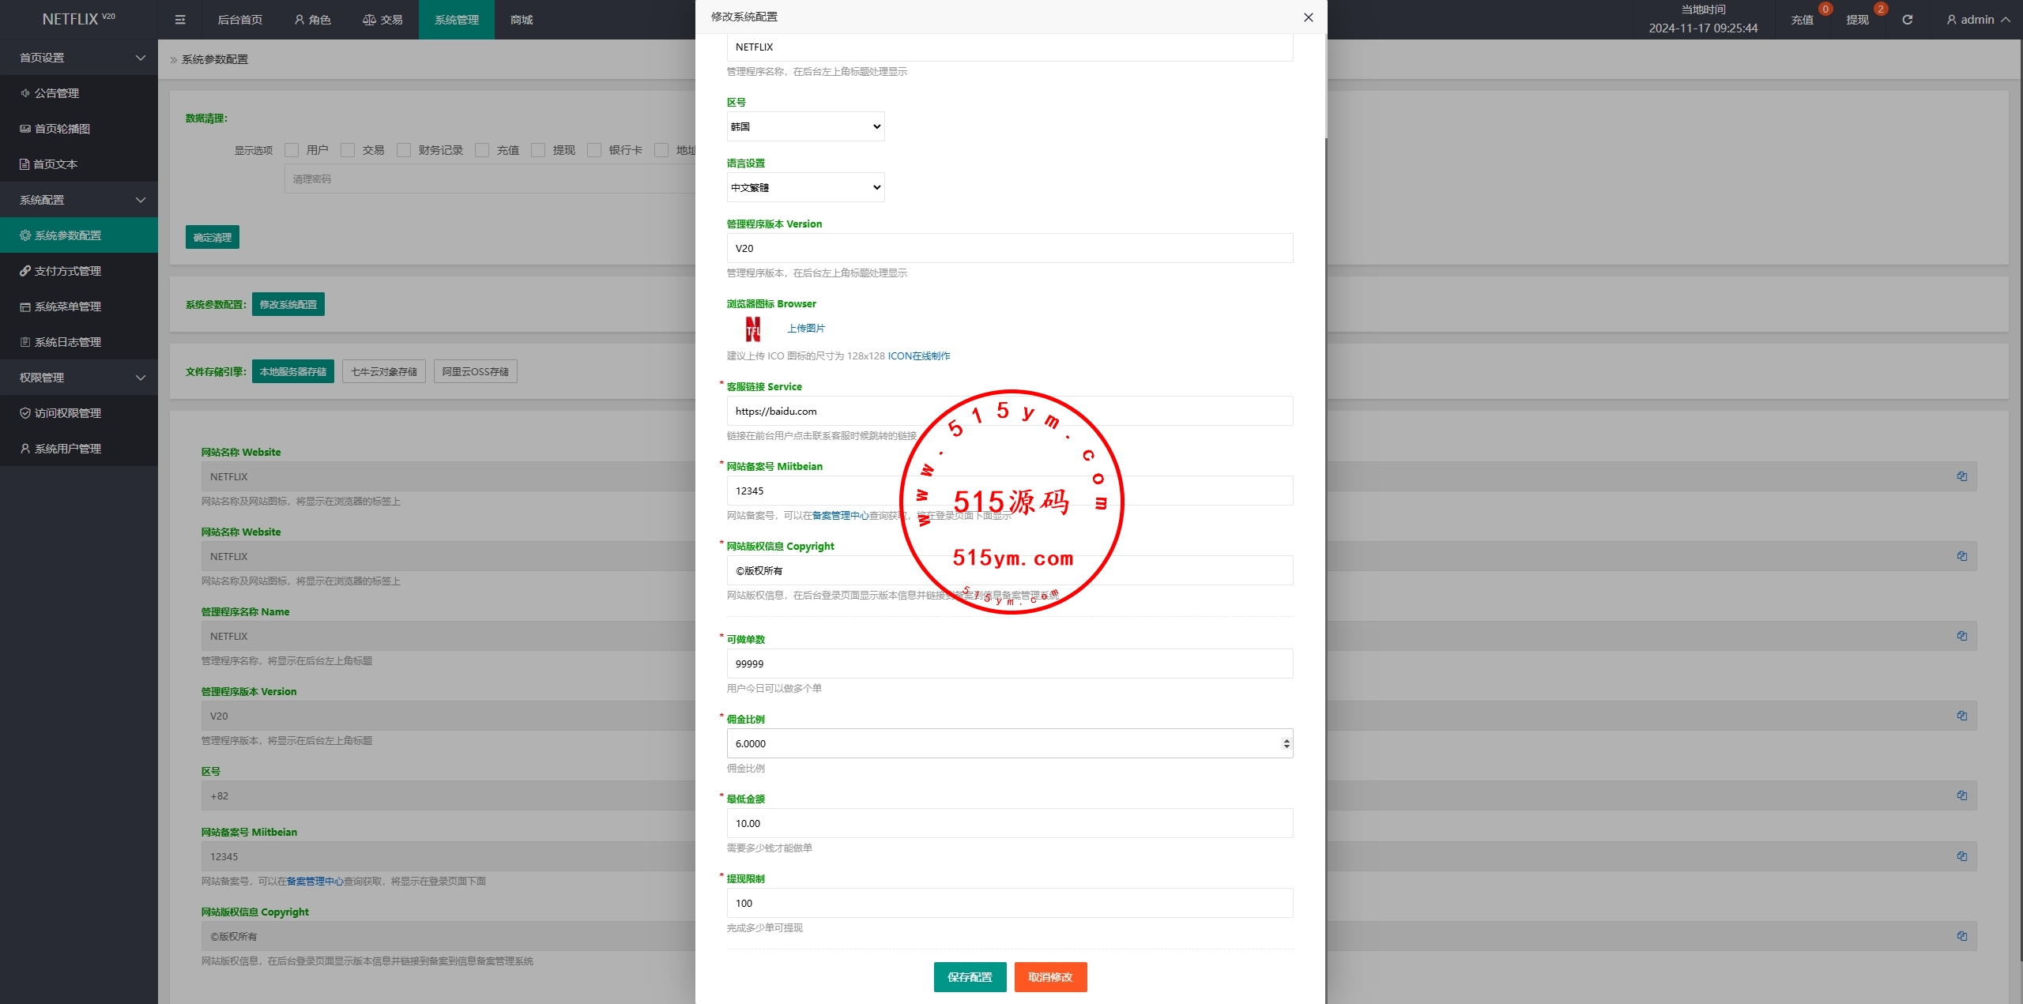Open 支付方式管理 in the sidebar
Image resolution: width=2023 pixels, height=1004 pixels.
67,271
